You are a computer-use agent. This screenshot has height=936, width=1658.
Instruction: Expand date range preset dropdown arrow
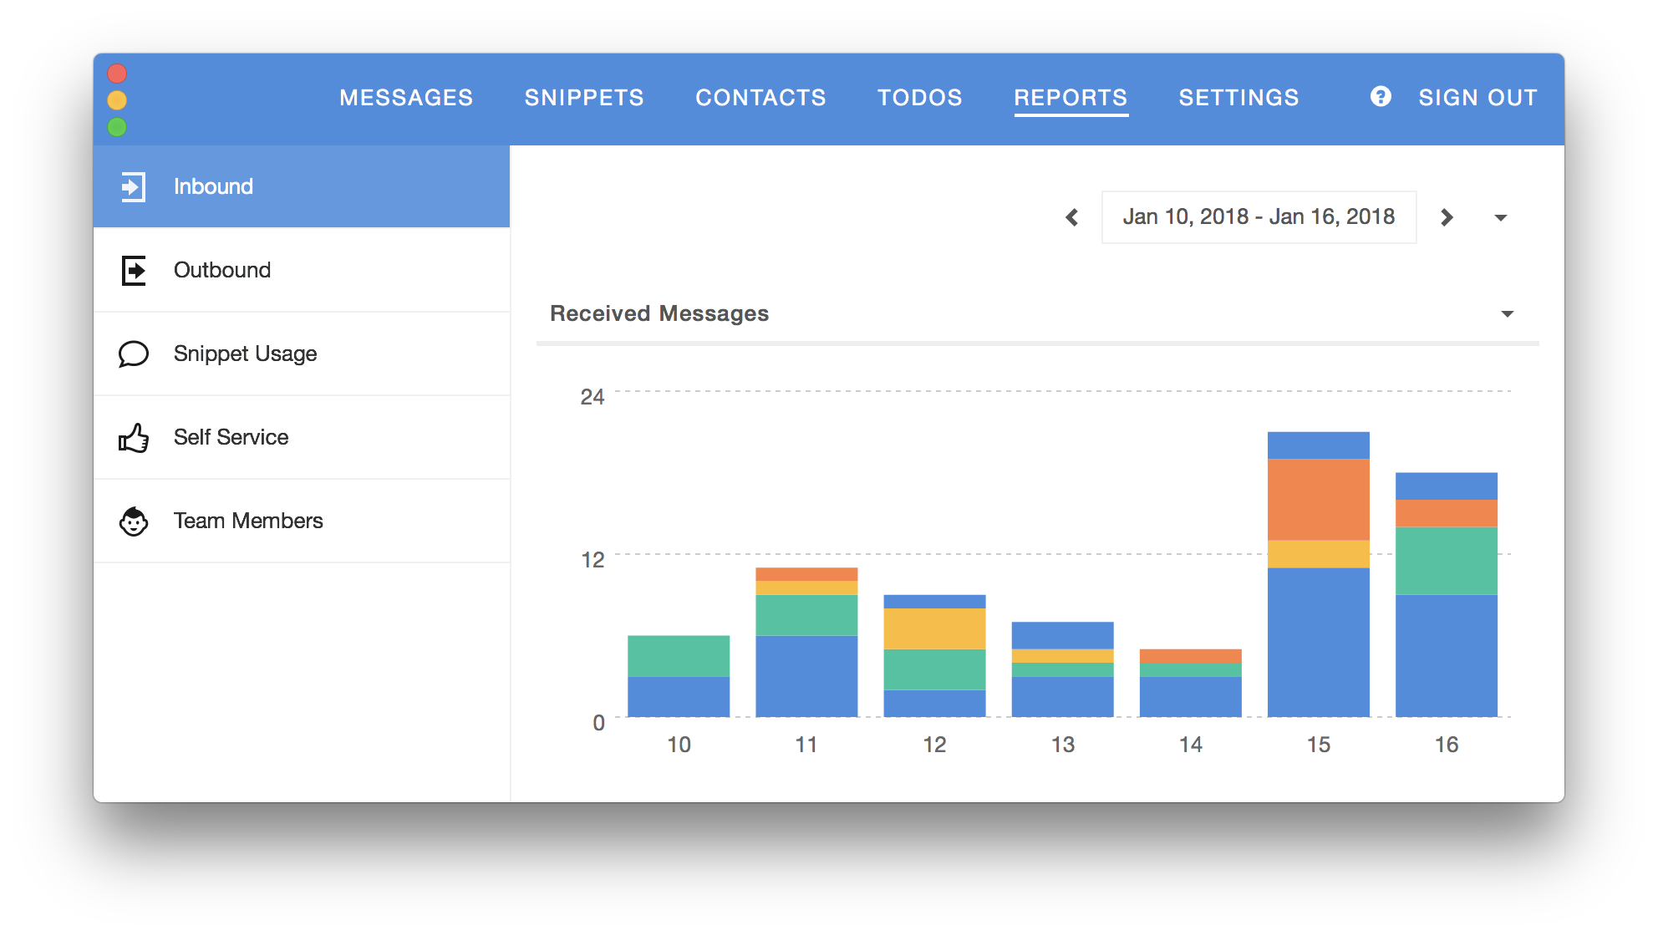pos(1500,217)
